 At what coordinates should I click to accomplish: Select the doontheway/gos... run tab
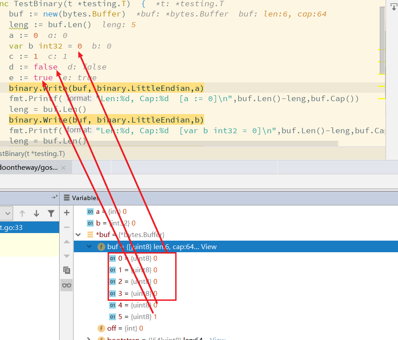pos(29,168)
